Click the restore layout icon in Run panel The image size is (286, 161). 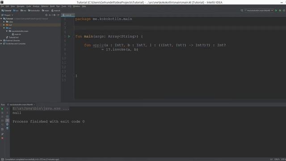(x=2, y=129)
